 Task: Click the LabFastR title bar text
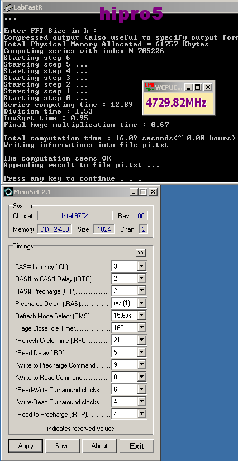pos(28,7)
